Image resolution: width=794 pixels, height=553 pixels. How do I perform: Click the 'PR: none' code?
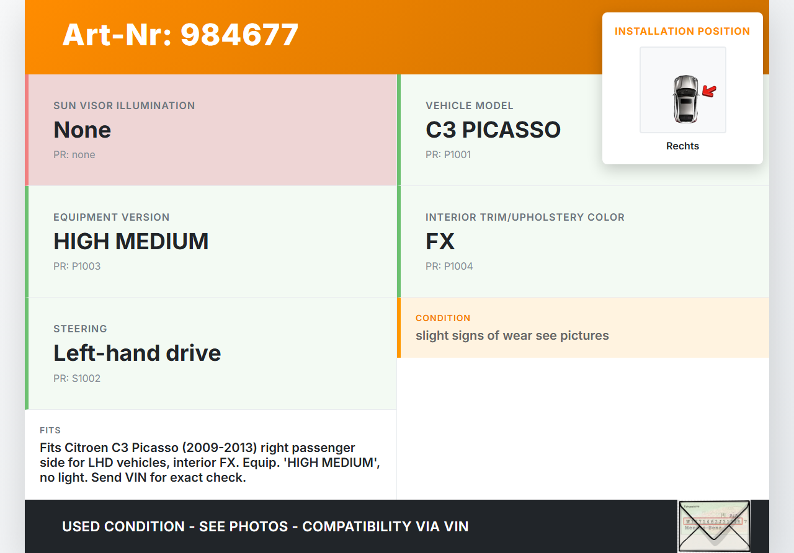coord(74,155)
